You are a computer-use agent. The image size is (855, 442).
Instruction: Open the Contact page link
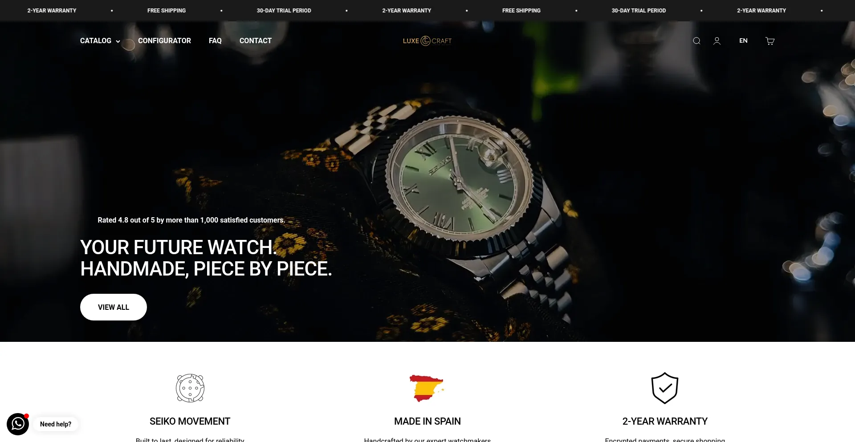[x=256, y=41]
